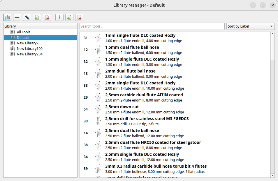Open the Sort by Label dropdown
The height and width of the screenshot is (181, 278).
point(251,26)
